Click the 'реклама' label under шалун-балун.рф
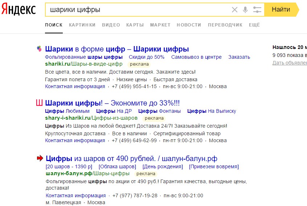Image resolution: width=307 pixels, height=206 pixels. (x=146, y=174)
